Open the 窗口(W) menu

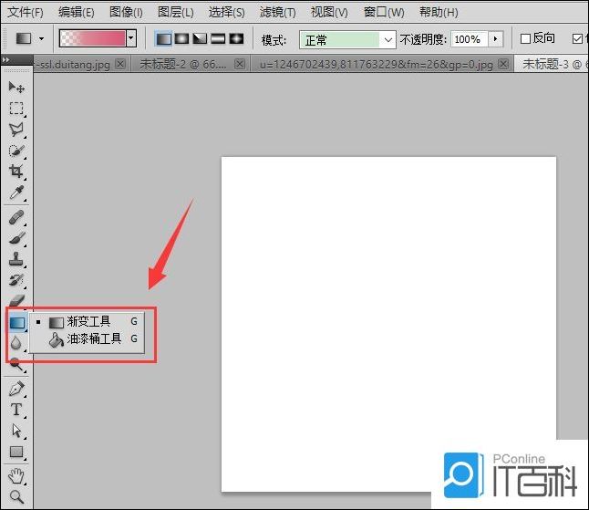[x=384, y=13]
